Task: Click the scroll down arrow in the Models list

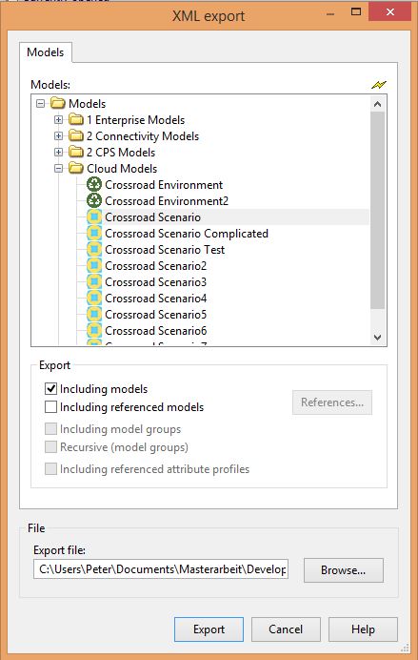Action: [377, 338]
